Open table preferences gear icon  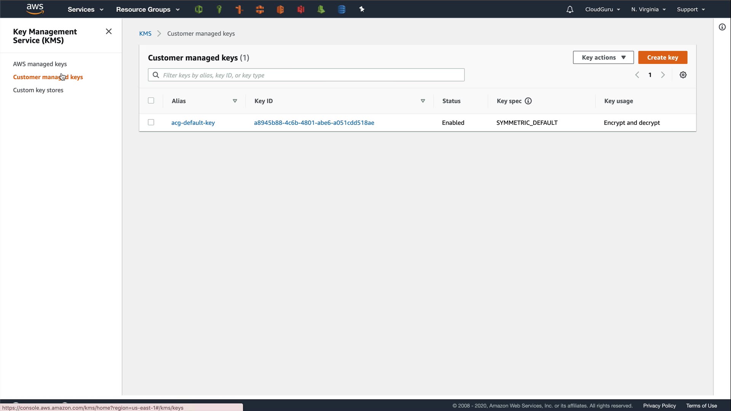[683, 75]
